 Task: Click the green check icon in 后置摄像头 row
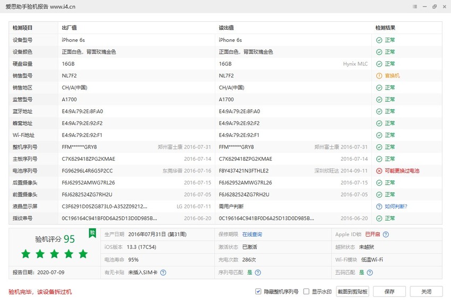[x=379, y=183]
